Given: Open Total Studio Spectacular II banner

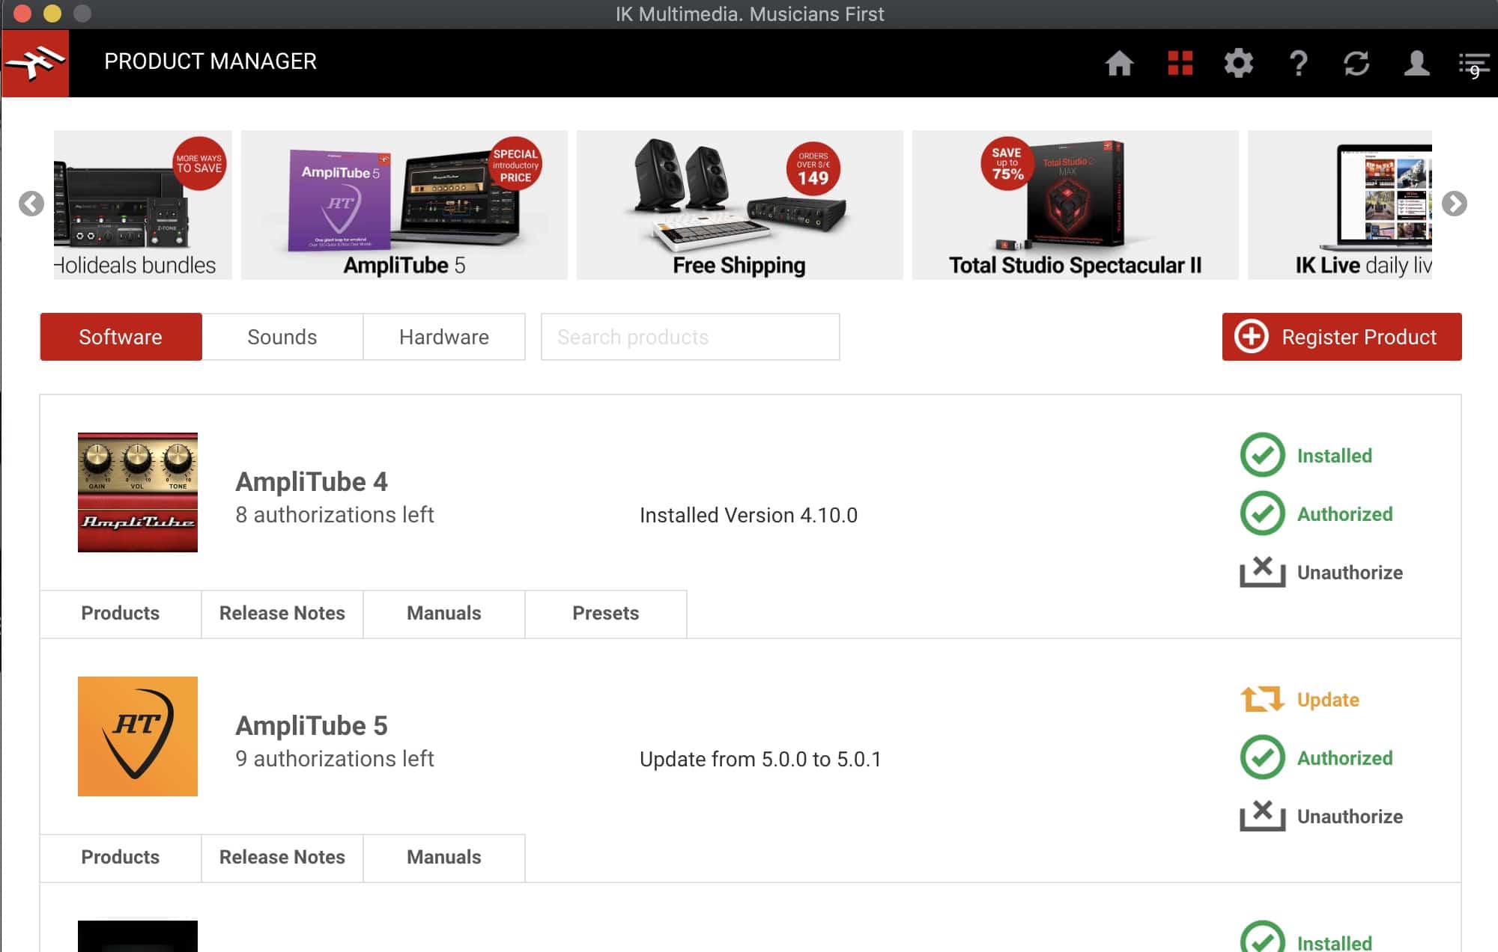Looking at the screenshot, I should [x=1076, y=205].
